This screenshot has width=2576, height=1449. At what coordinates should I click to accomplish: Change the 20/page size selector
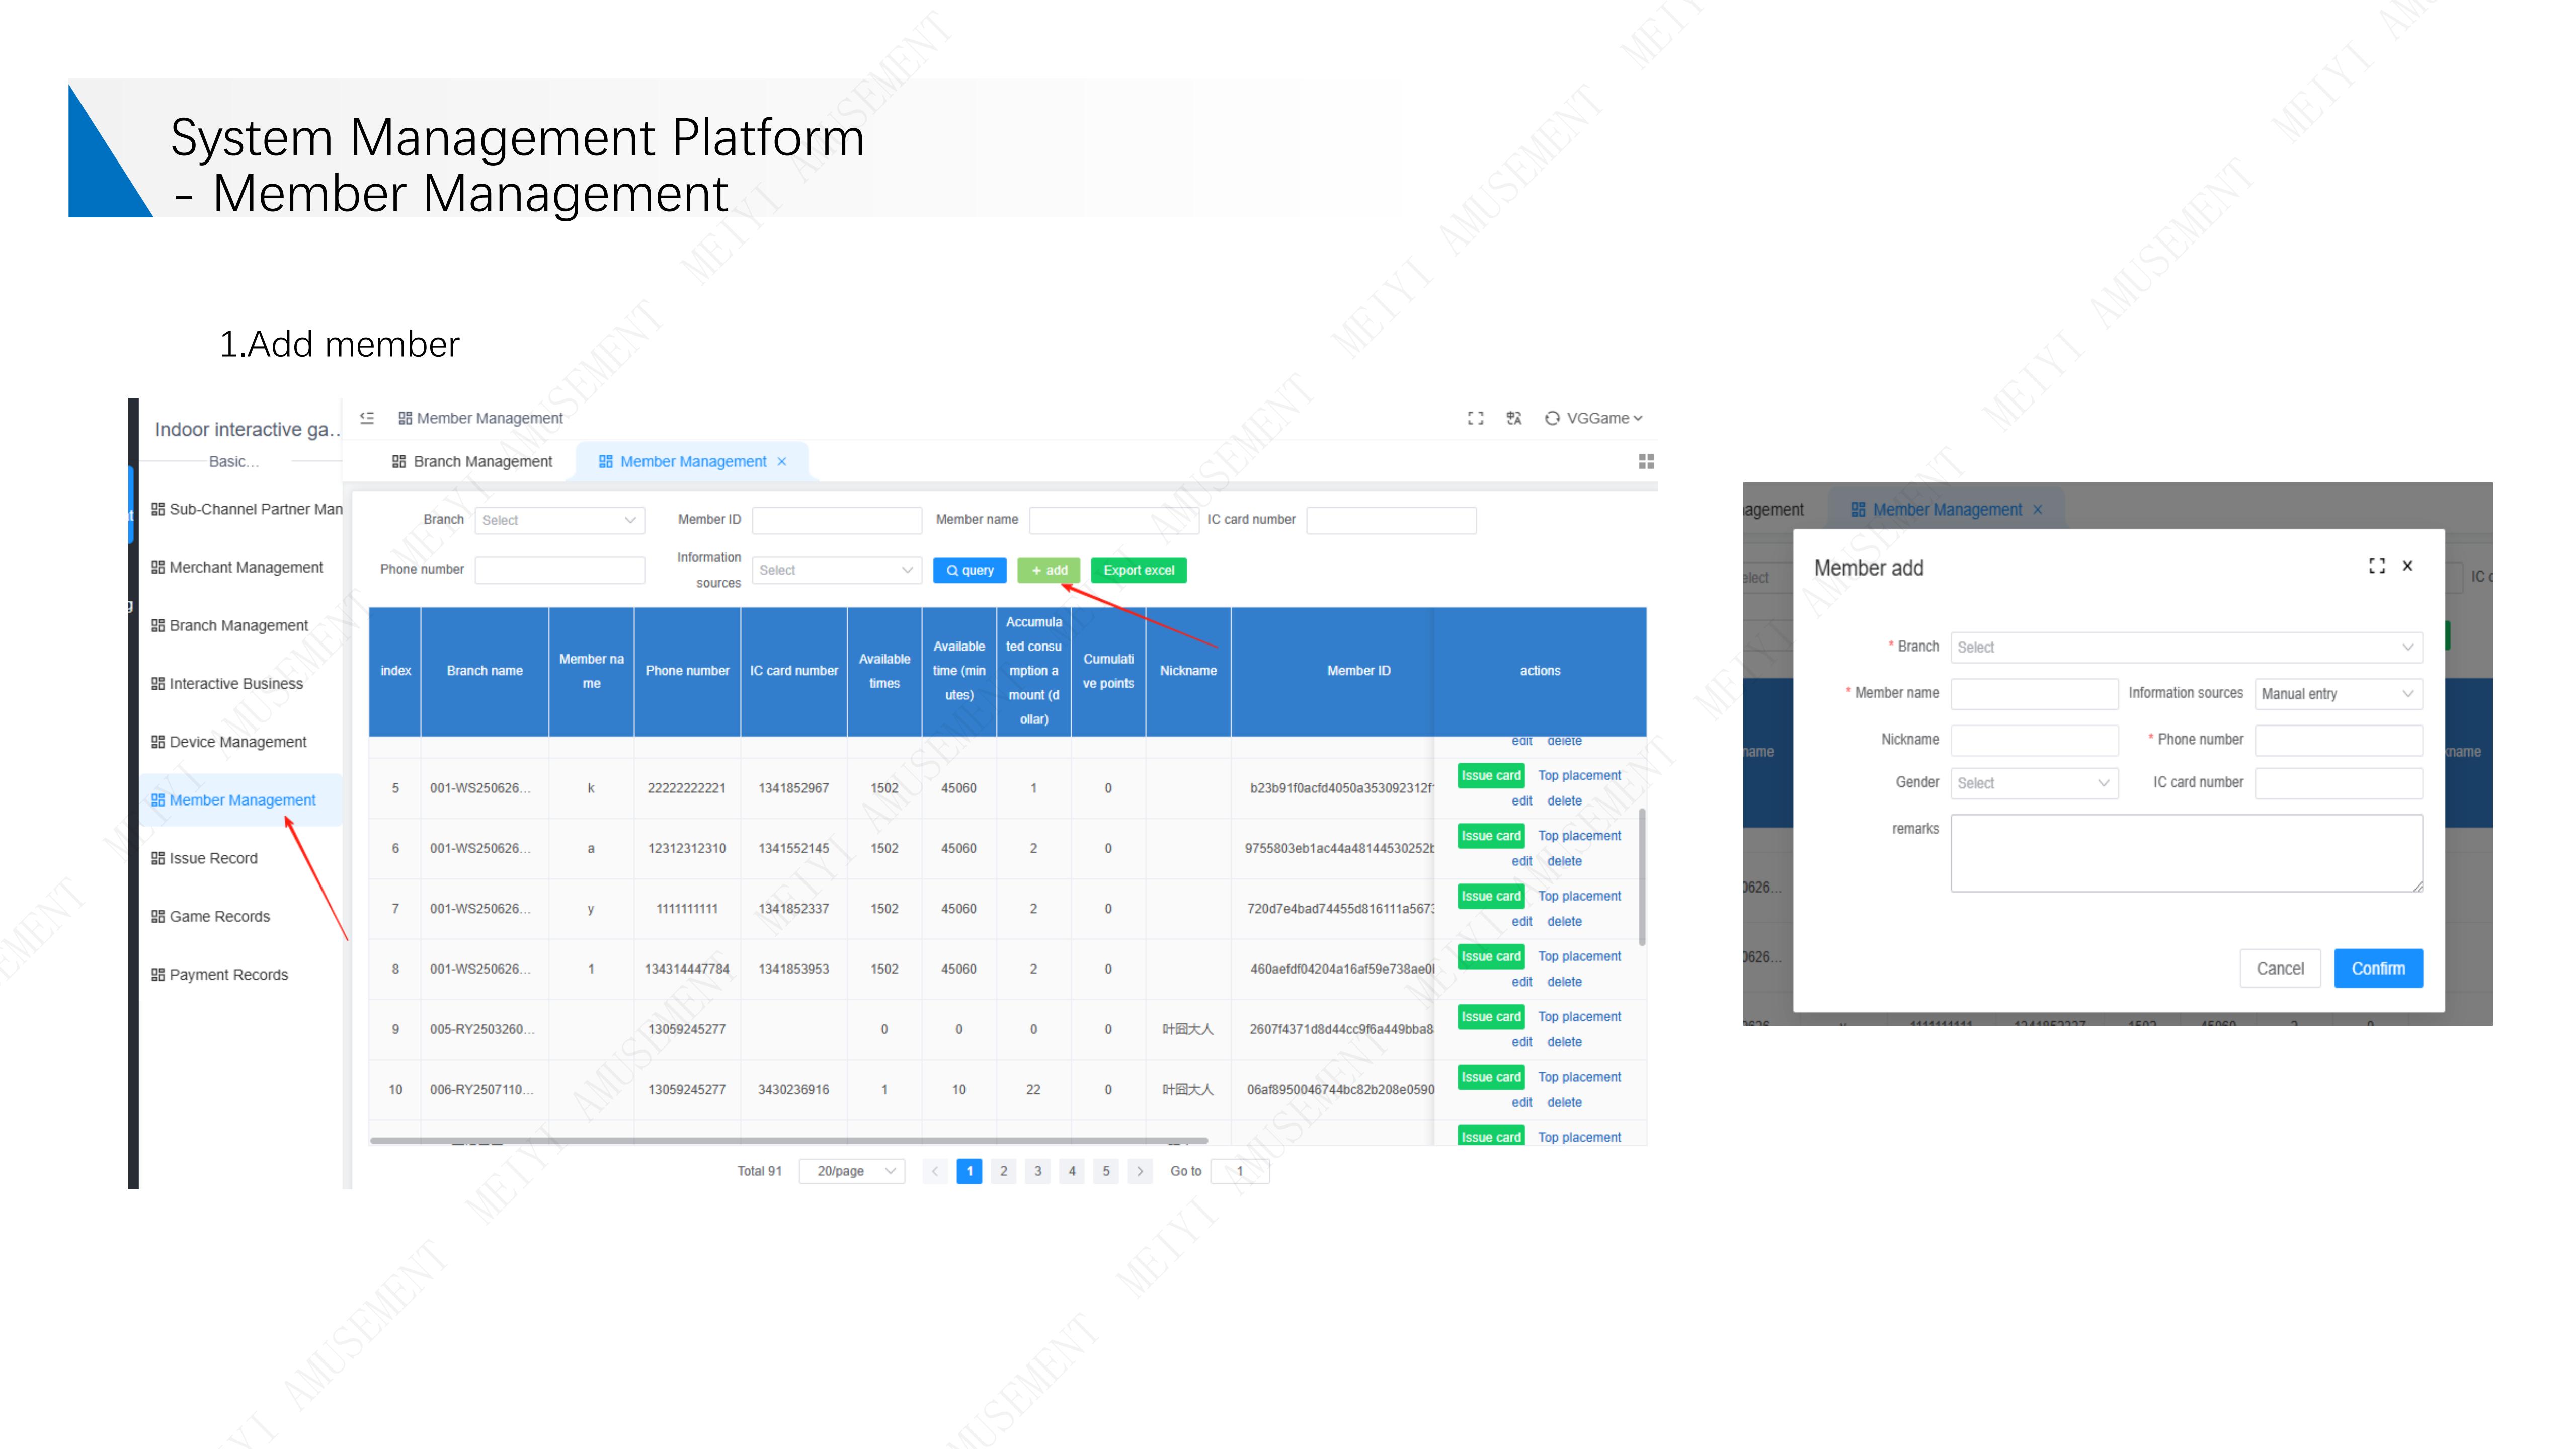[x=852, y=1171]
